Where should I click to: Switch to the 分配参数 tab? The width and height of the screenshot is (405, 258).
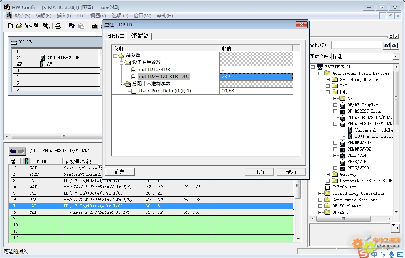click(139, 36)
